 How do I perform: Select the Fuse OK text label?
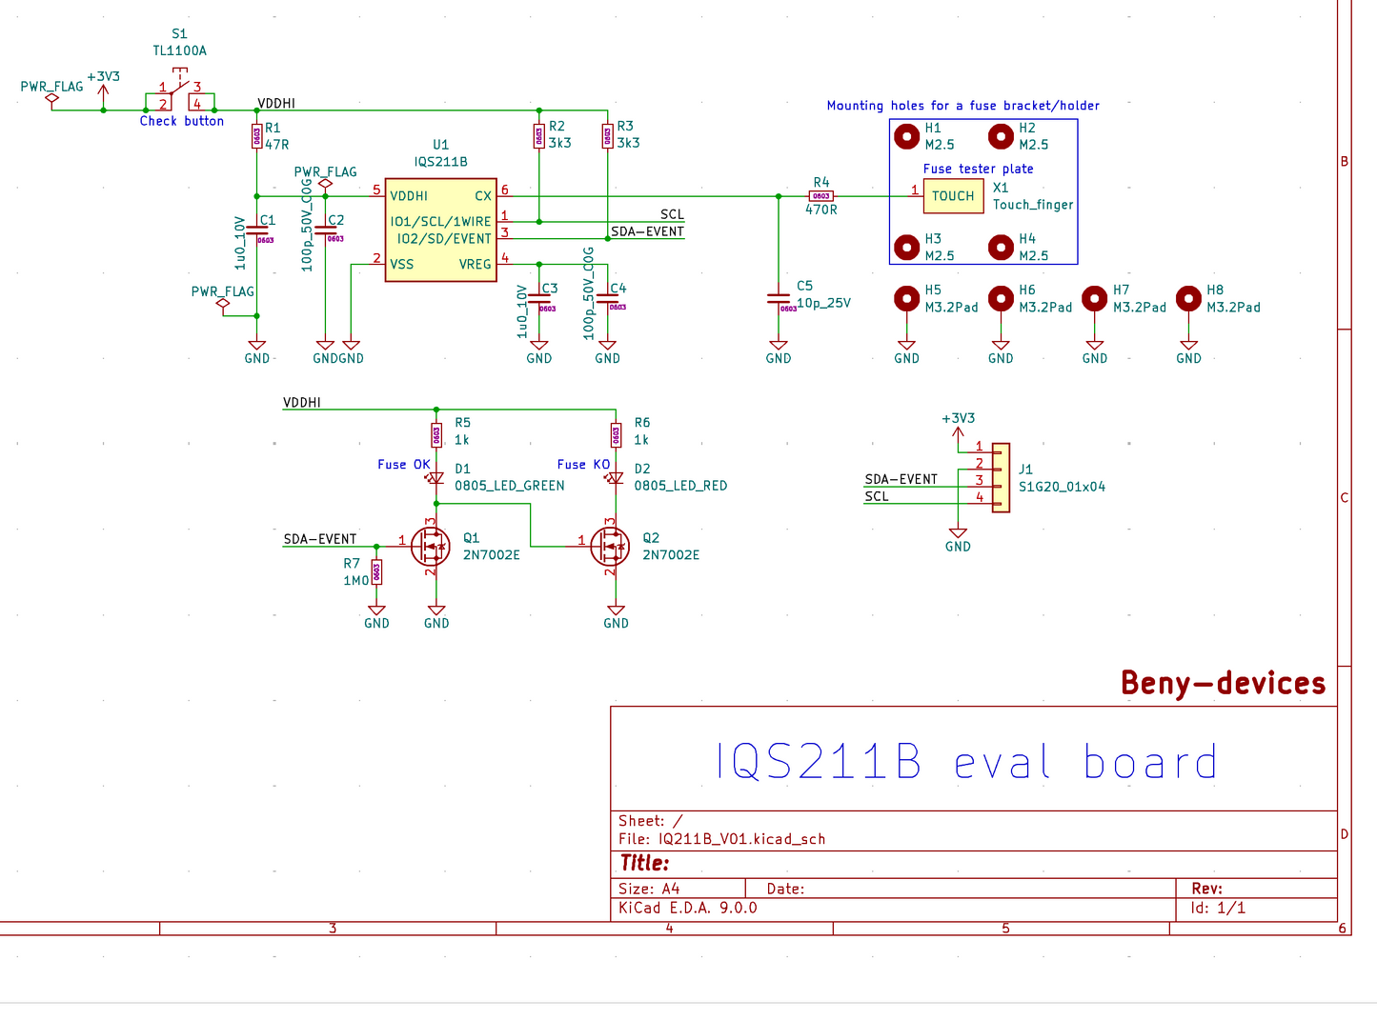point(404,464)
